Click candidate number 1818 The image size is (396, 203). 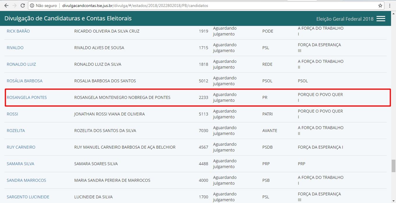204,64
